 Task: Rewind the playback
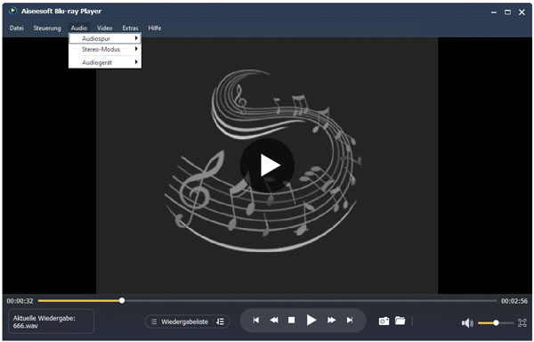tap(274, 321)
